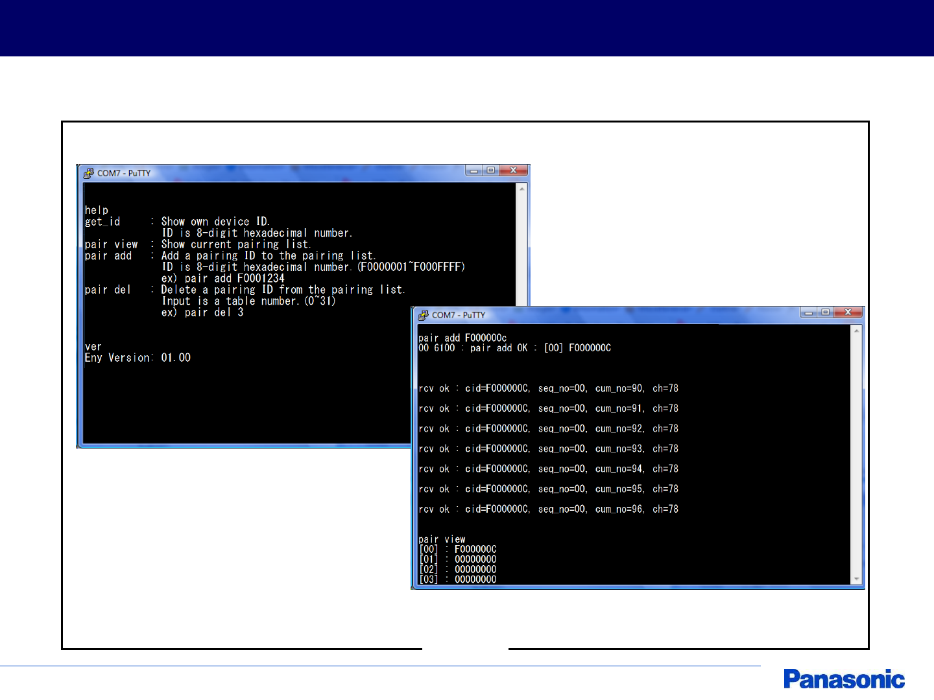This screenshot has width=934, height=700.
Task: Click scroll-down arrow in the rcv ok PuTTY window
Action: (x=856, y=579)
